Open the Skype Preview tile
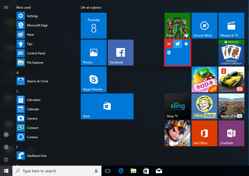The width and height of the screenshot is (249, 176). point(93,79)
